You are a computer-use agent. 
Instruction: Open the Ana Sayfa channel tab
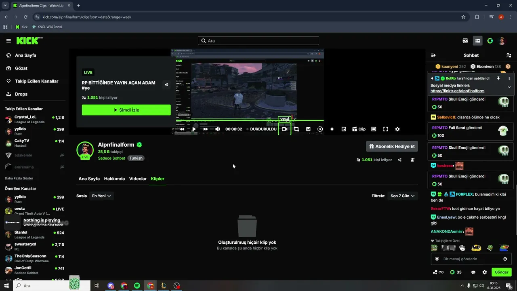pos(89,179)
